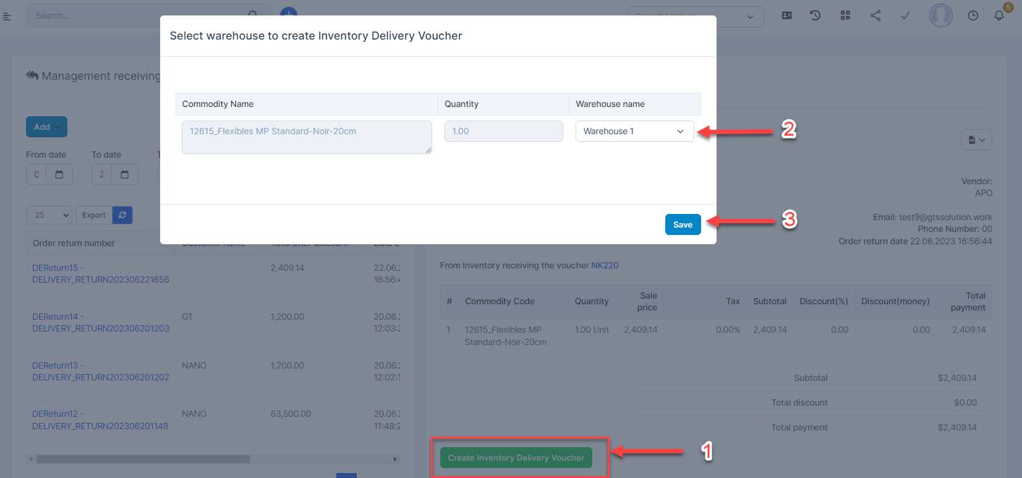Click the checkmark to-do icon
The width and height of the screenshot is (1022, 478).
click(905, 15)
